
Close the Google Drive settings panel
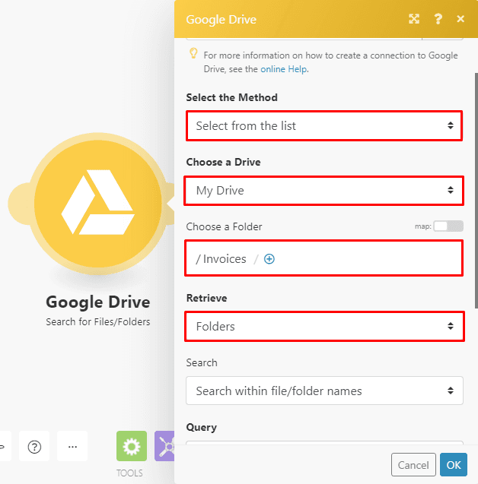click(460, 19)
